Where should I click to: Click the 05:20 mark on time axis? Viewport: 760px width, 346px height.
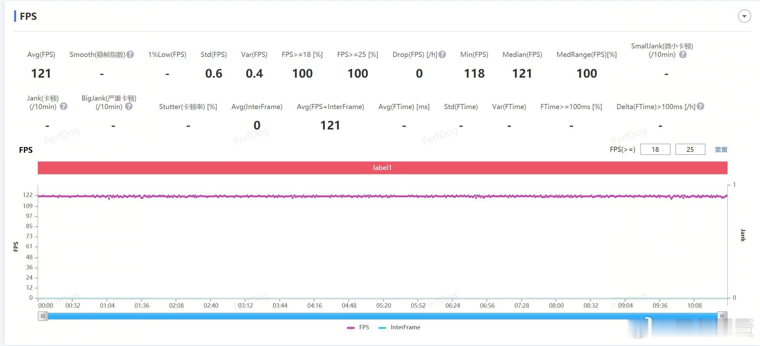[x=383, y=305]
